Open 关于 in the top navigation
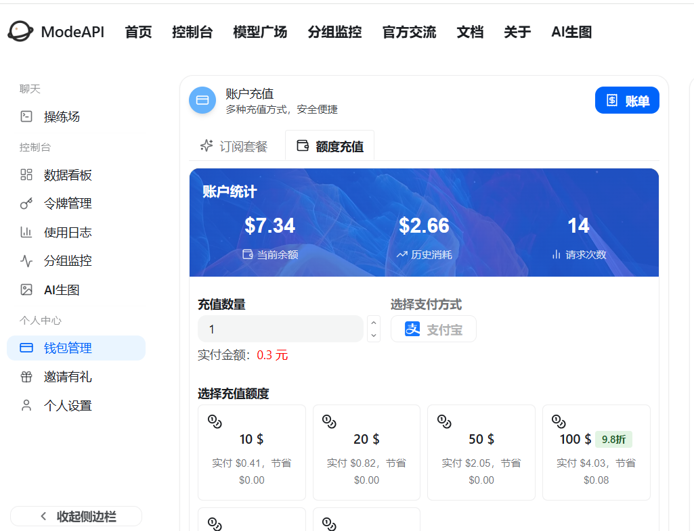 pyautogui.click(x=517, y=32)
